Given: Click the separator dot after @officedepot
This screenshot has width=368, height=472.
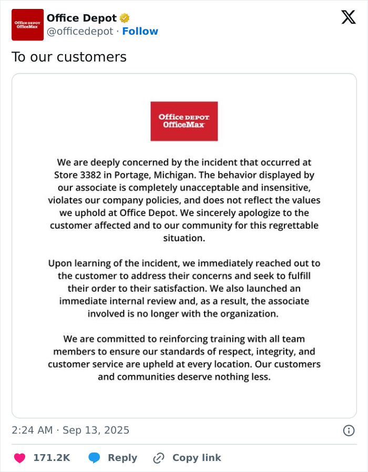Looking at the screenshot, I should (x=118, y=31).
